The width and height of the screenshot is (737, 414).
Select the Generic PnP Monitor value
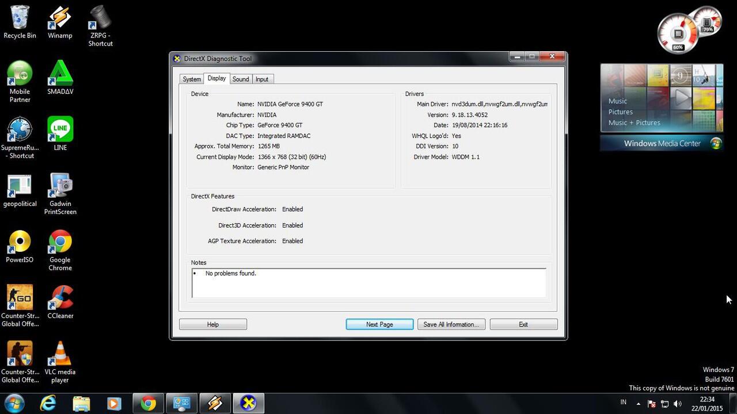[x=283, y=167]
